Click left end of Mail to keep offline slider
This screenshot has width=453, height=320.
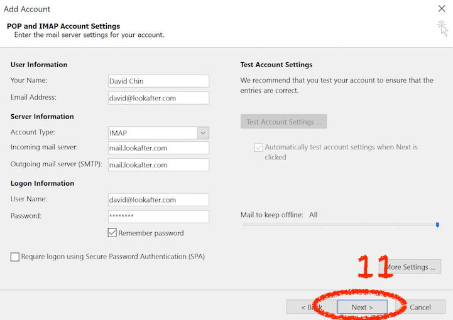[x=244, y=225]
